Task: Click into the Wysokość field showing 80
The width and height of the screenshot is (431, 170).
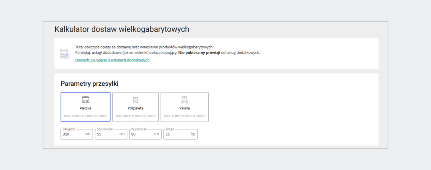Action: pyautogui.click(x=139, y=134)
